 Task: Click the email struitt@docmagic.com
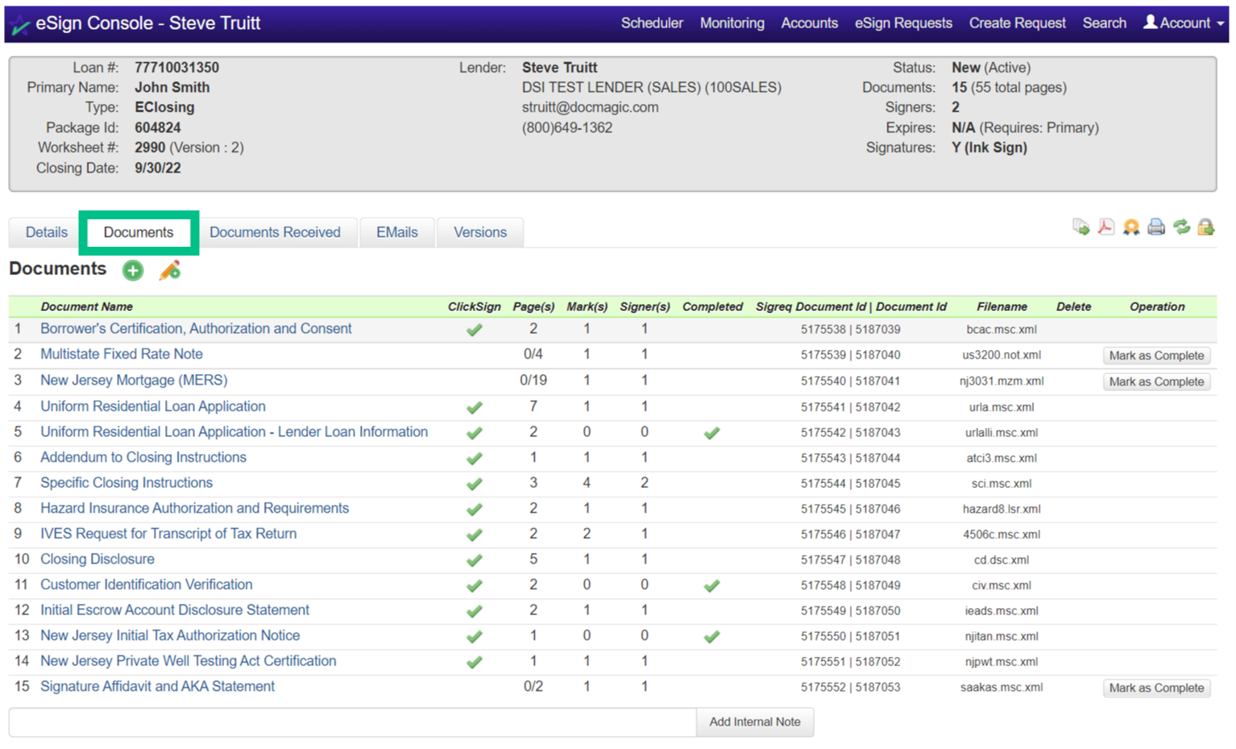click(590, 108)
